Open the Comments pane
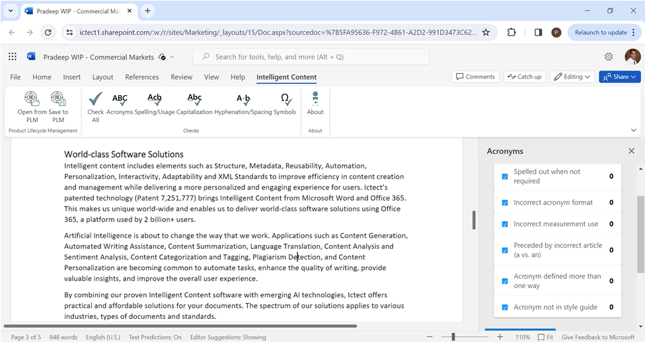 pyautogui.click(x=475, y=77)
